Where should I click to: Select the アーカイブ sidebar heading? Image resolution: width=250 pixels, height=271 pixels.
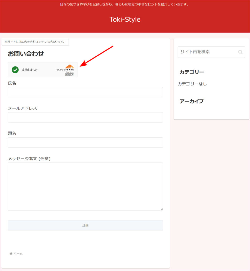click(x=191, y=101)
